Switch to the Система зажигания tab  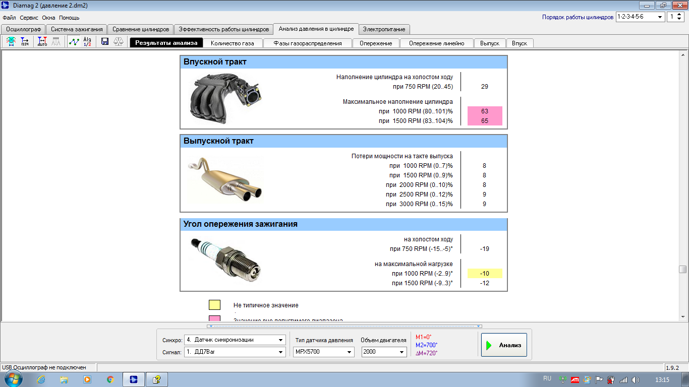pyautogui.click(x=77, y=29)
